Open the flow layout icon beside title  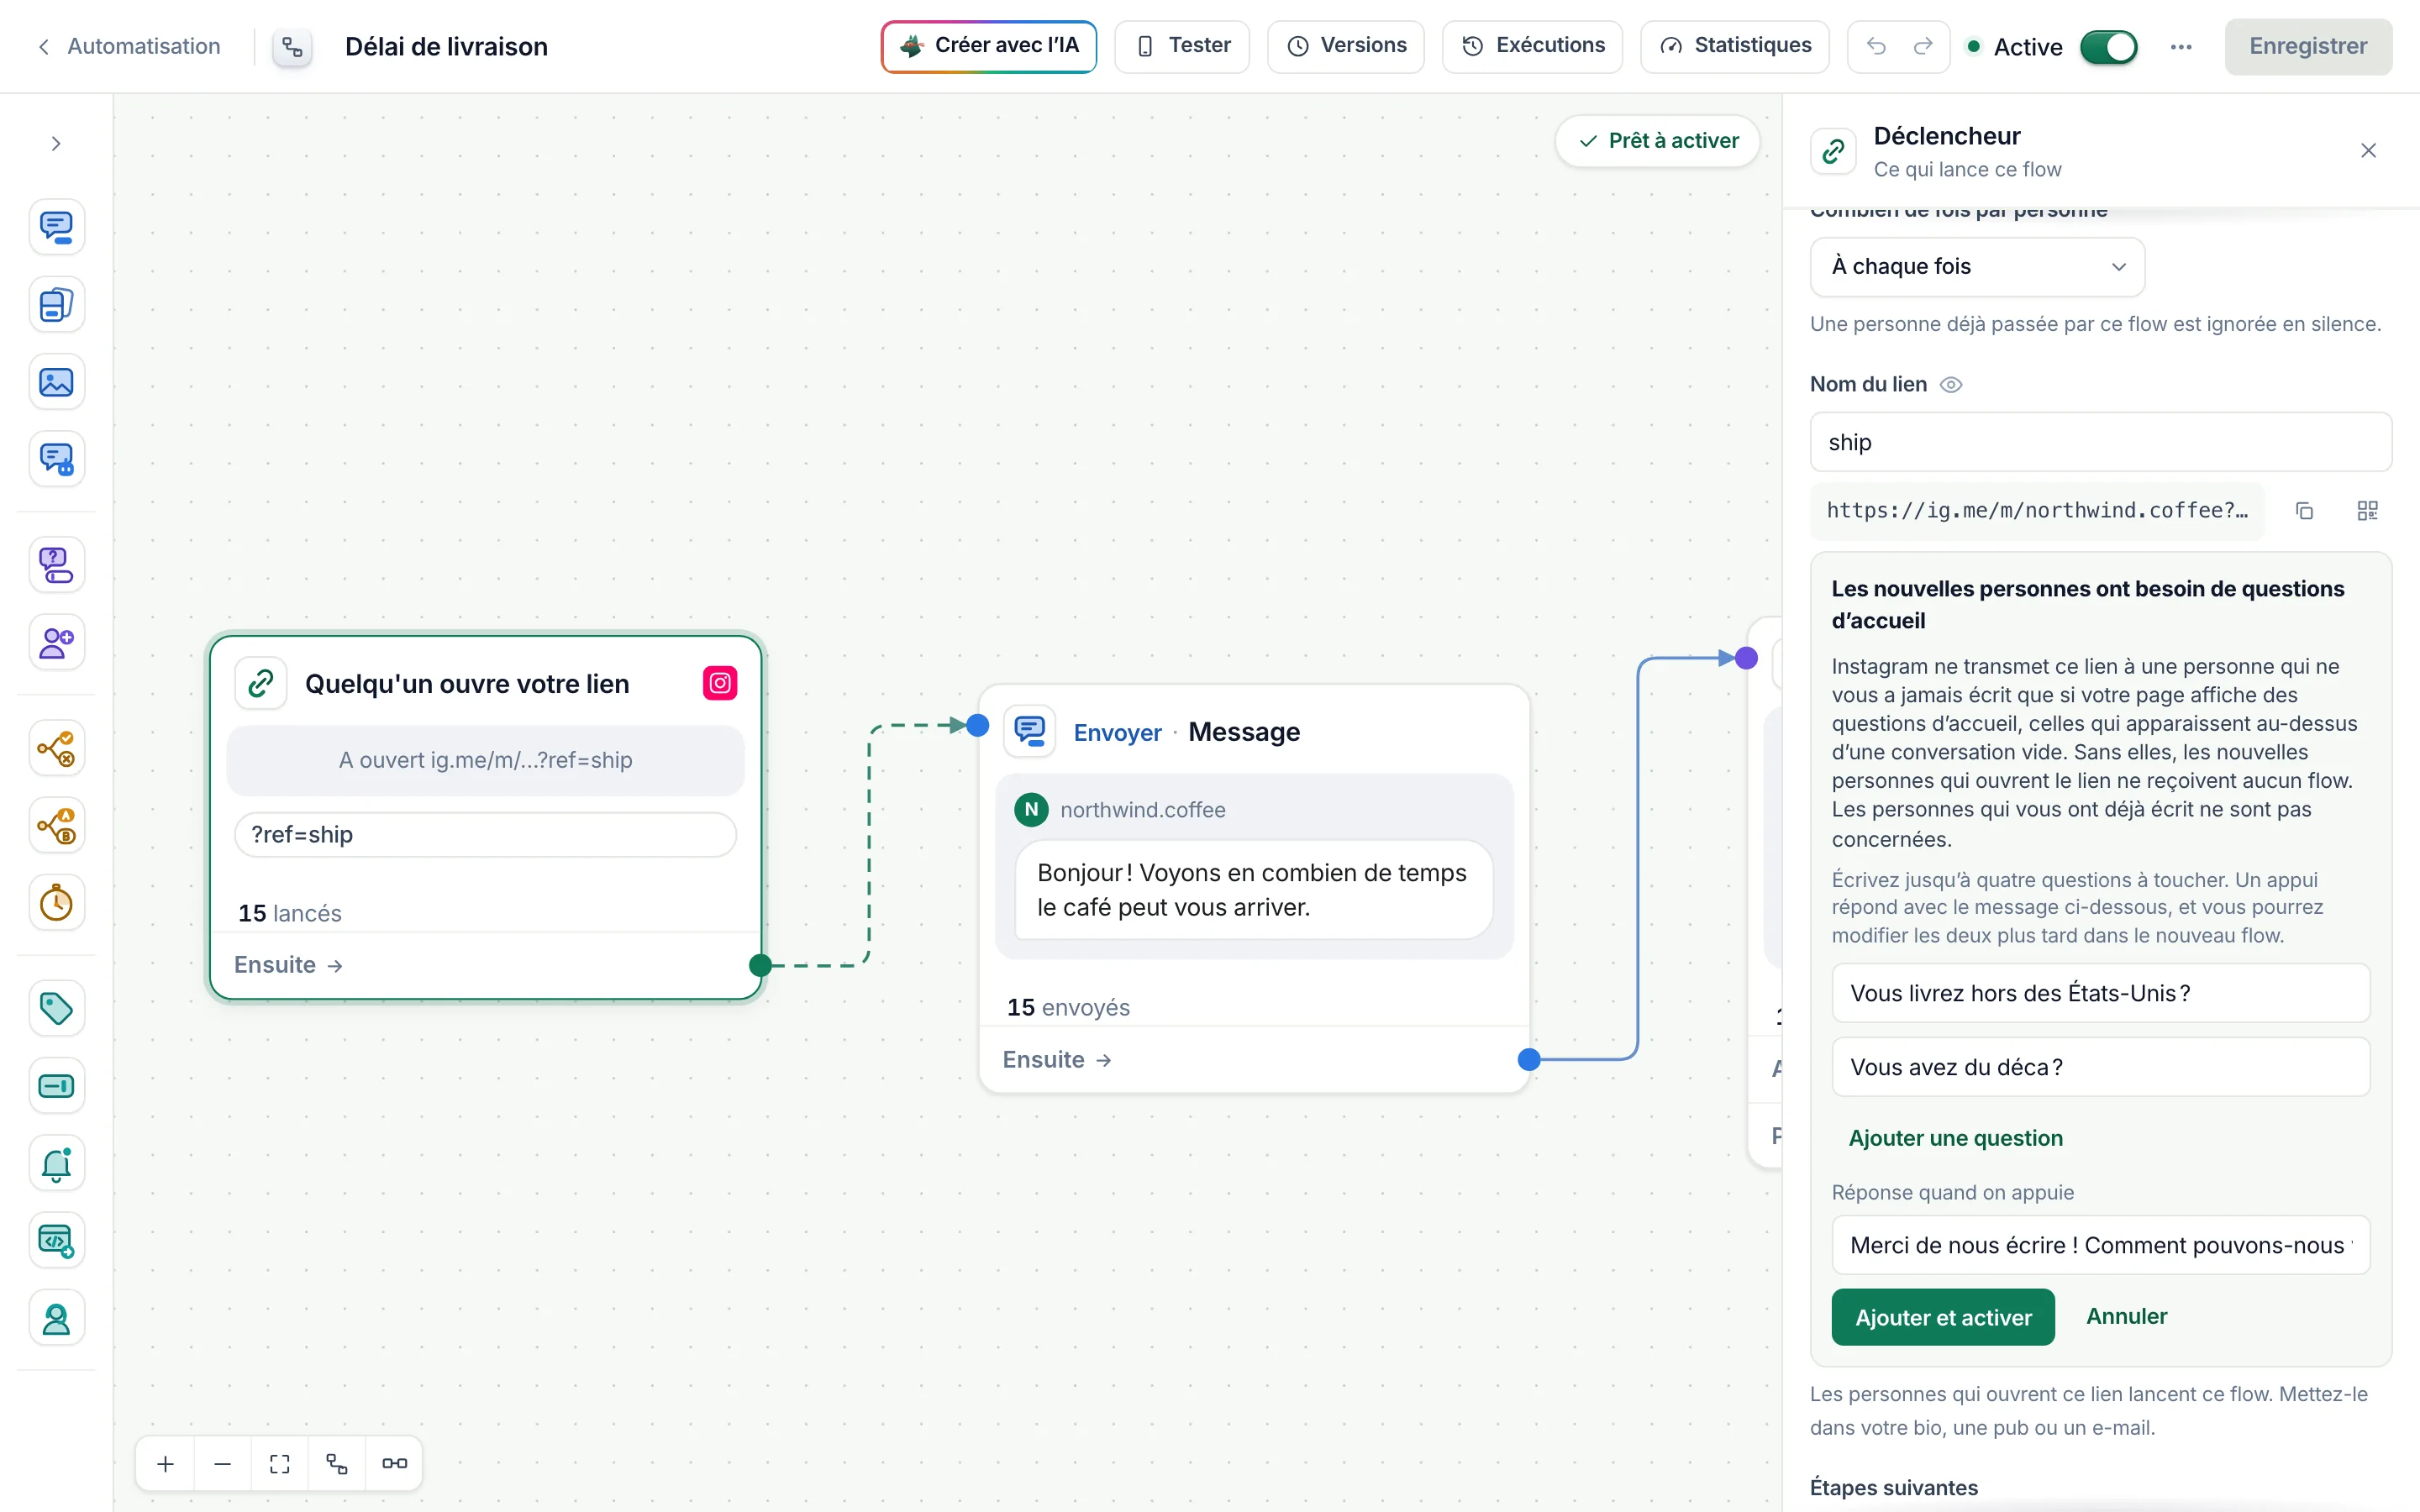(x=292, y=47)
